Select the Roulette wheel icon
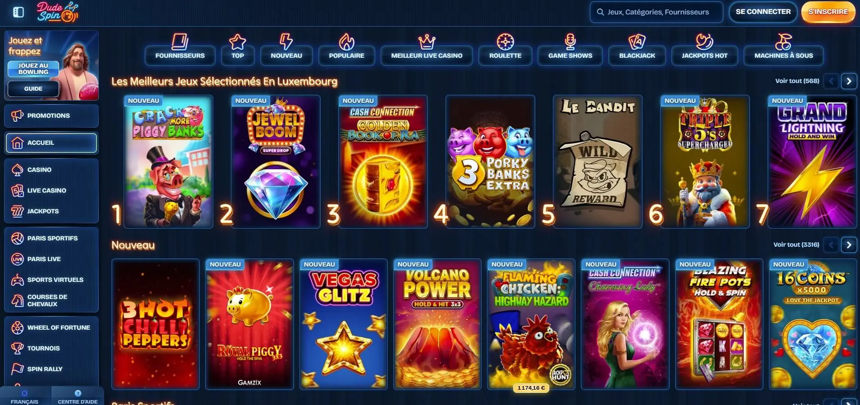The height and width of the screenshot is (405, 860). [x=505, y=42]
